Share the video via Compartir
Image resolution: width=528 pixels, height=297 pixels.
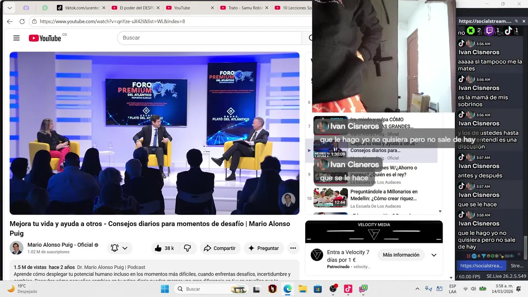pos(220,248)
